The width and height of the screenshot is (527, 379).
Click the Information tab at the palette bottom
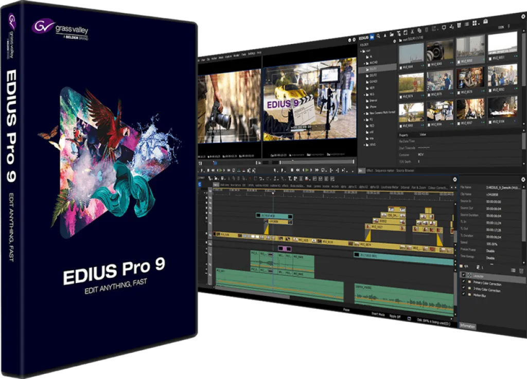click(467, 326)
